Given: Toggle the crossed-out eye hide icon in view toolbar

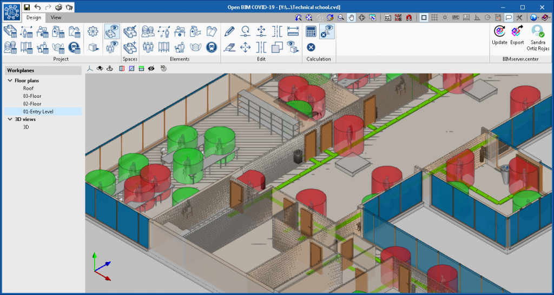Looking at the screenshot, I should click(151, 69).
